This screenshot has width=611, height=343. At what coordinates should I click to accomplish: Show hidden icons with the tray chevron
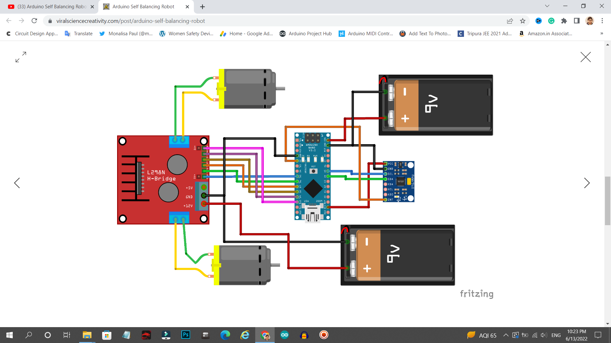tap(506, 335)
